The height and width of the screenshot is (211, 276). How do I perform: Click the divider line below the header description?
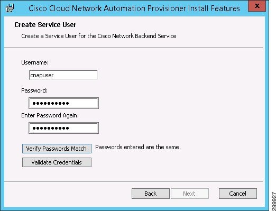point(134,47)
